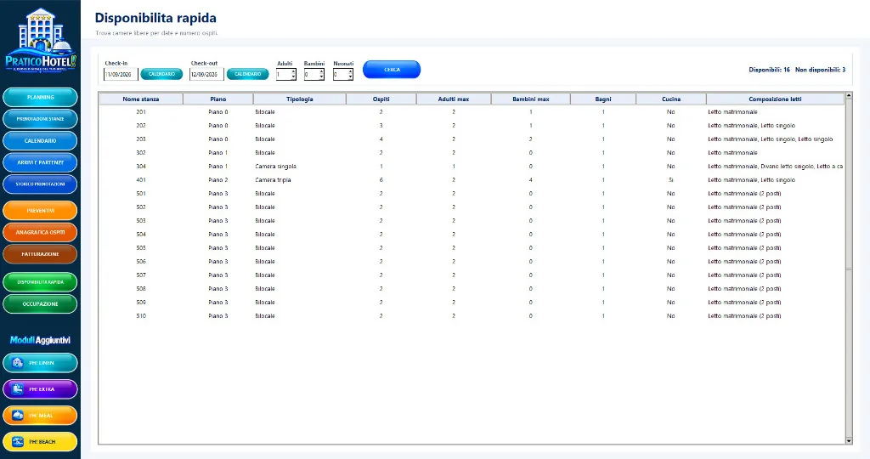This screenshot has width=870, height=459.
Task: Click the Disponibili: 16 counter
Action: coord(769,70)
